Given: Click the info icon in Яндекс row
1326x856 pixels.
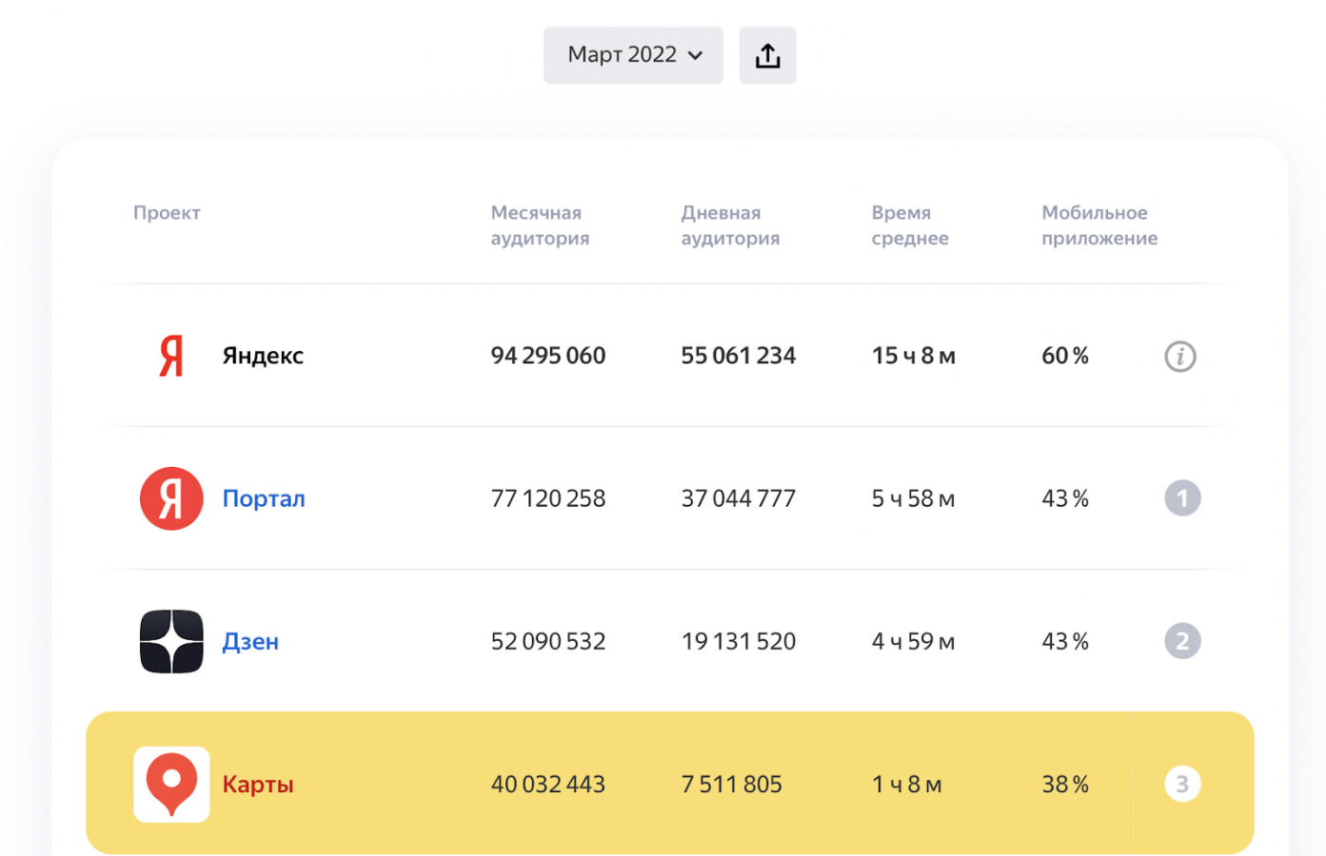Looking at the screenshot, I should point(1180,357).
